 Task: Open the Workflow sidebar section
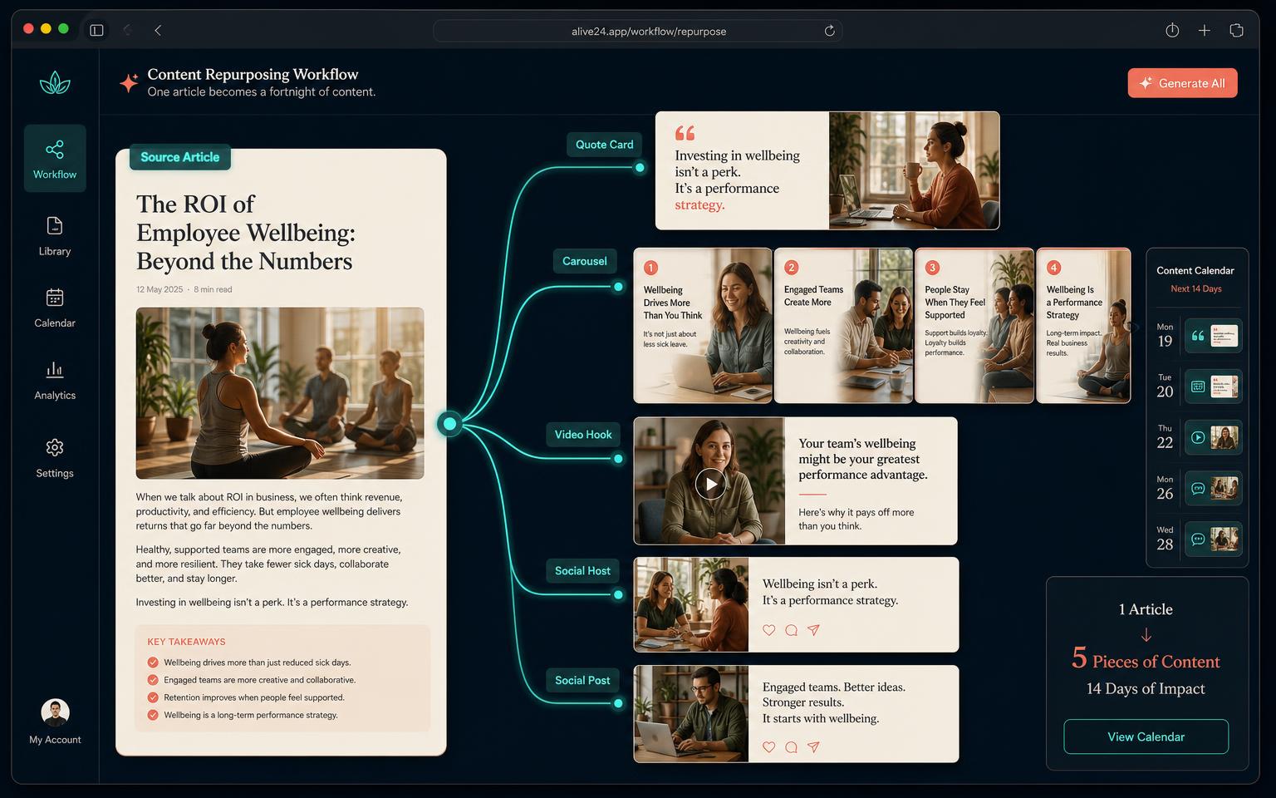coord(55,159)
